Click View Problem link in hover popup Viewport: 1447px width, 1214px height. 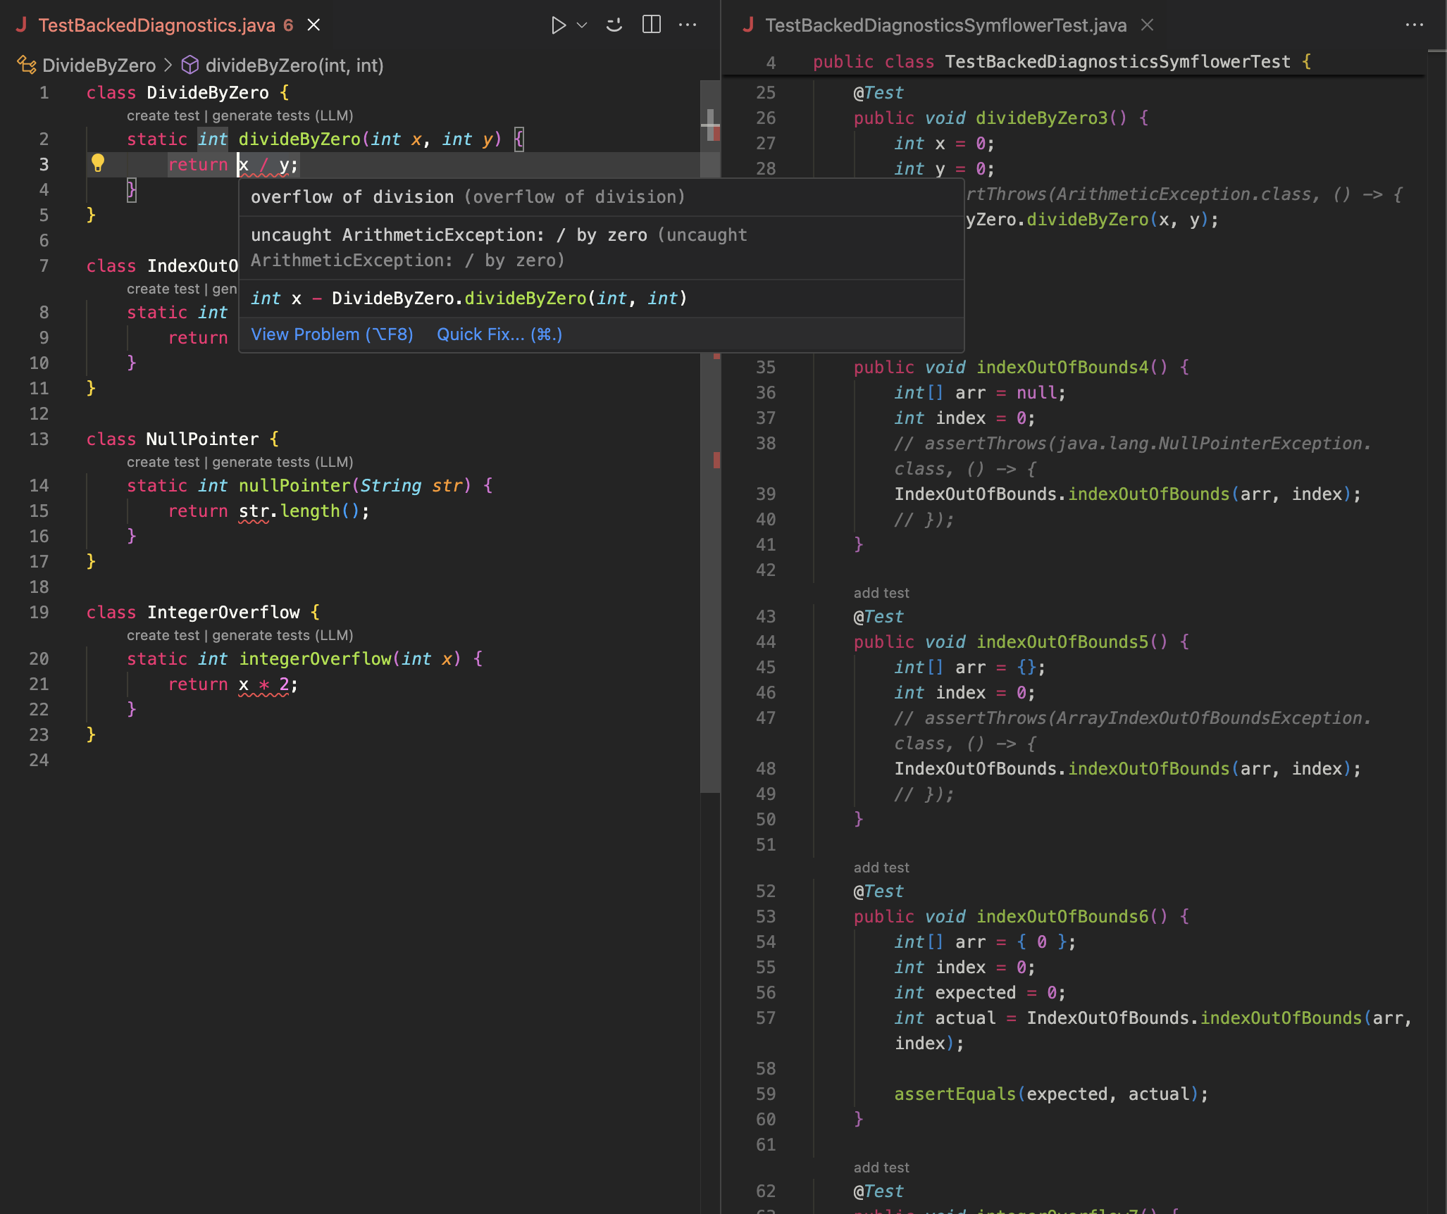(x=332, y=334)
